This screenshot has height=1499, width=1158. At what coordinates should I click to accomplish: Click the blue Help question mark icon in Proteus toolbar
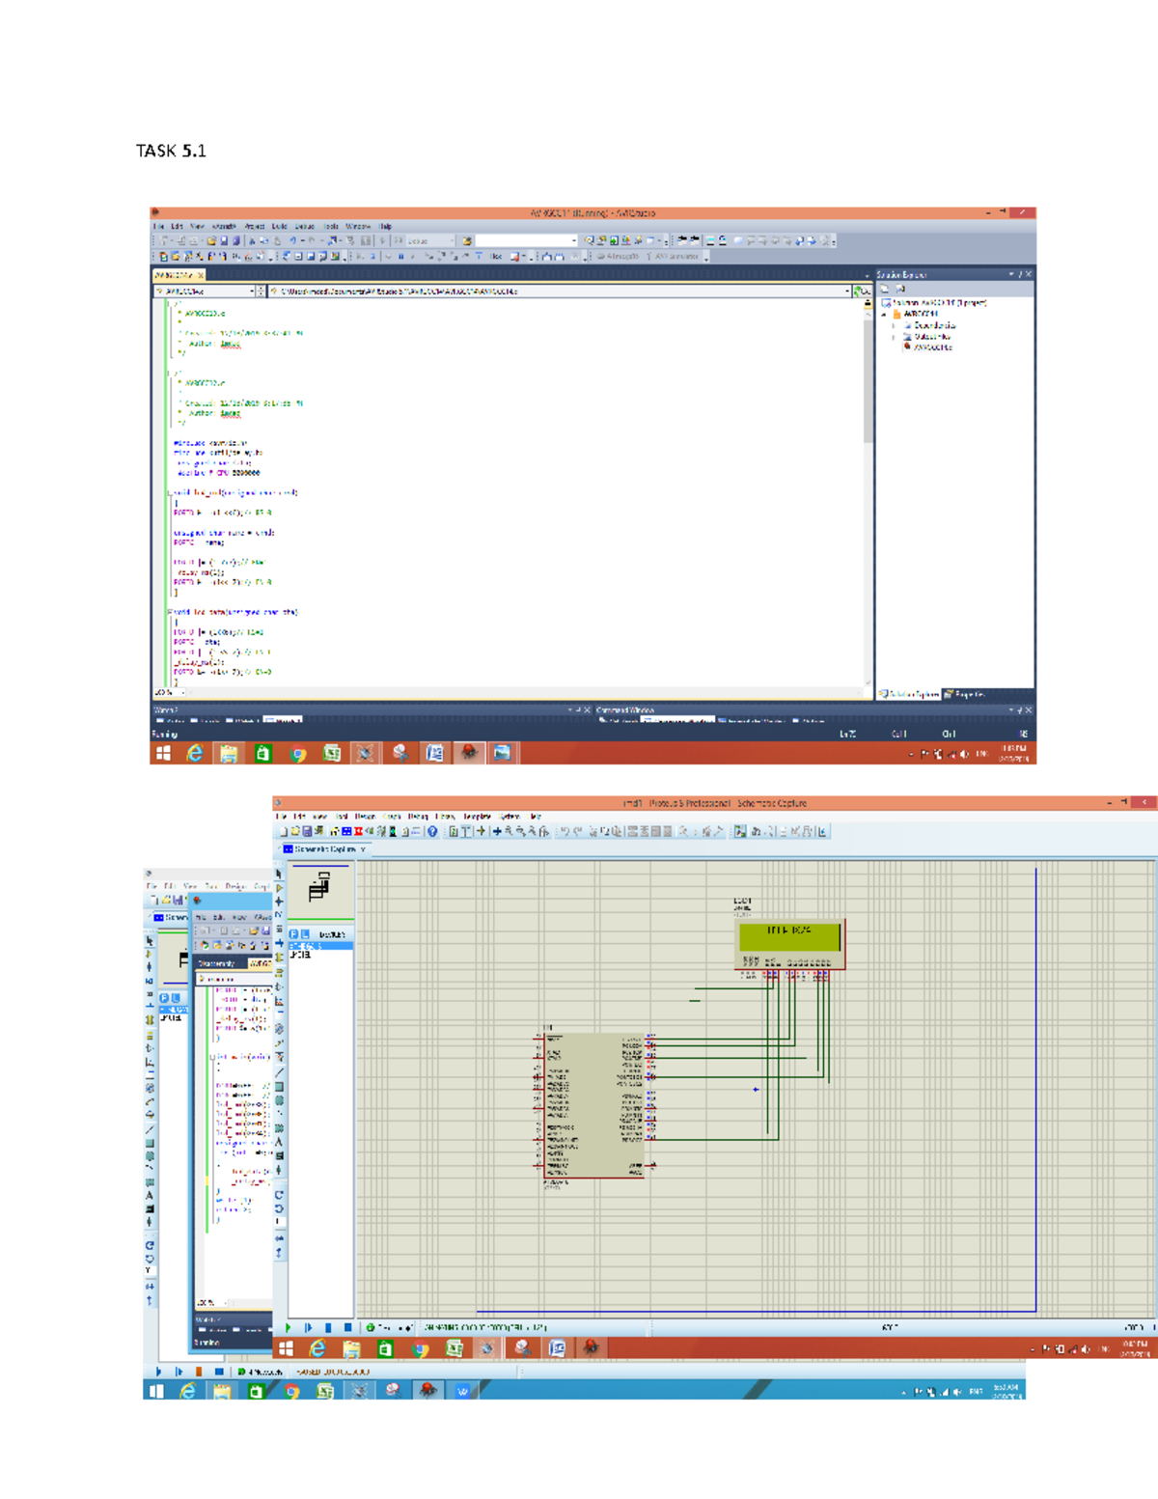pos(432,831)
